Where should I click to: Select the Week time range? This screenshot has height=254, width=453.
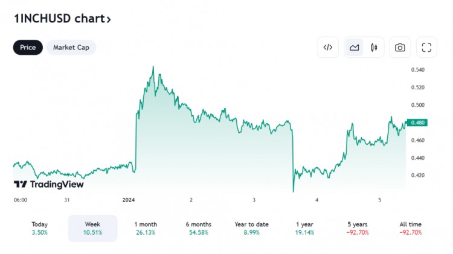(92, 228)
